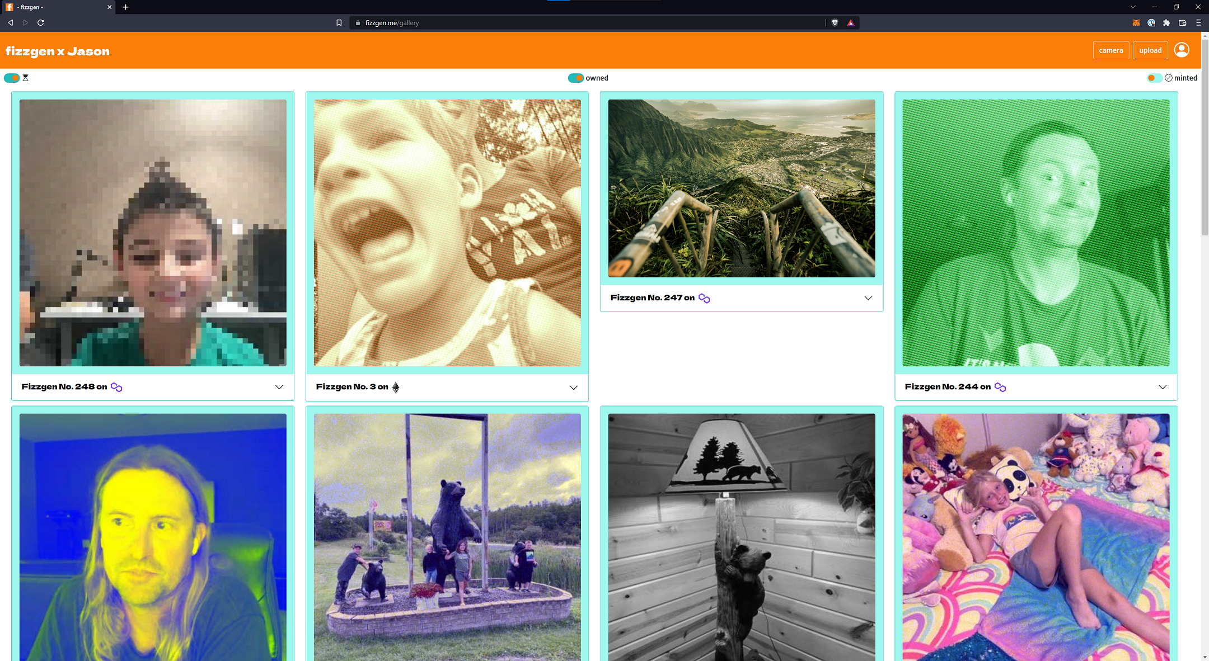Toggle the minted filter switch
The height and width of the screenshot is (661, 1209).
1154,78
